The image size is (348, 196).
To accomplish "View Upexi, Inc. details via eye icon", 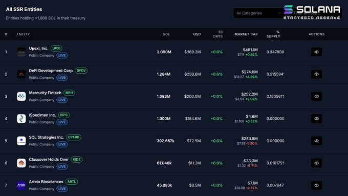I will tap(316, 52).
